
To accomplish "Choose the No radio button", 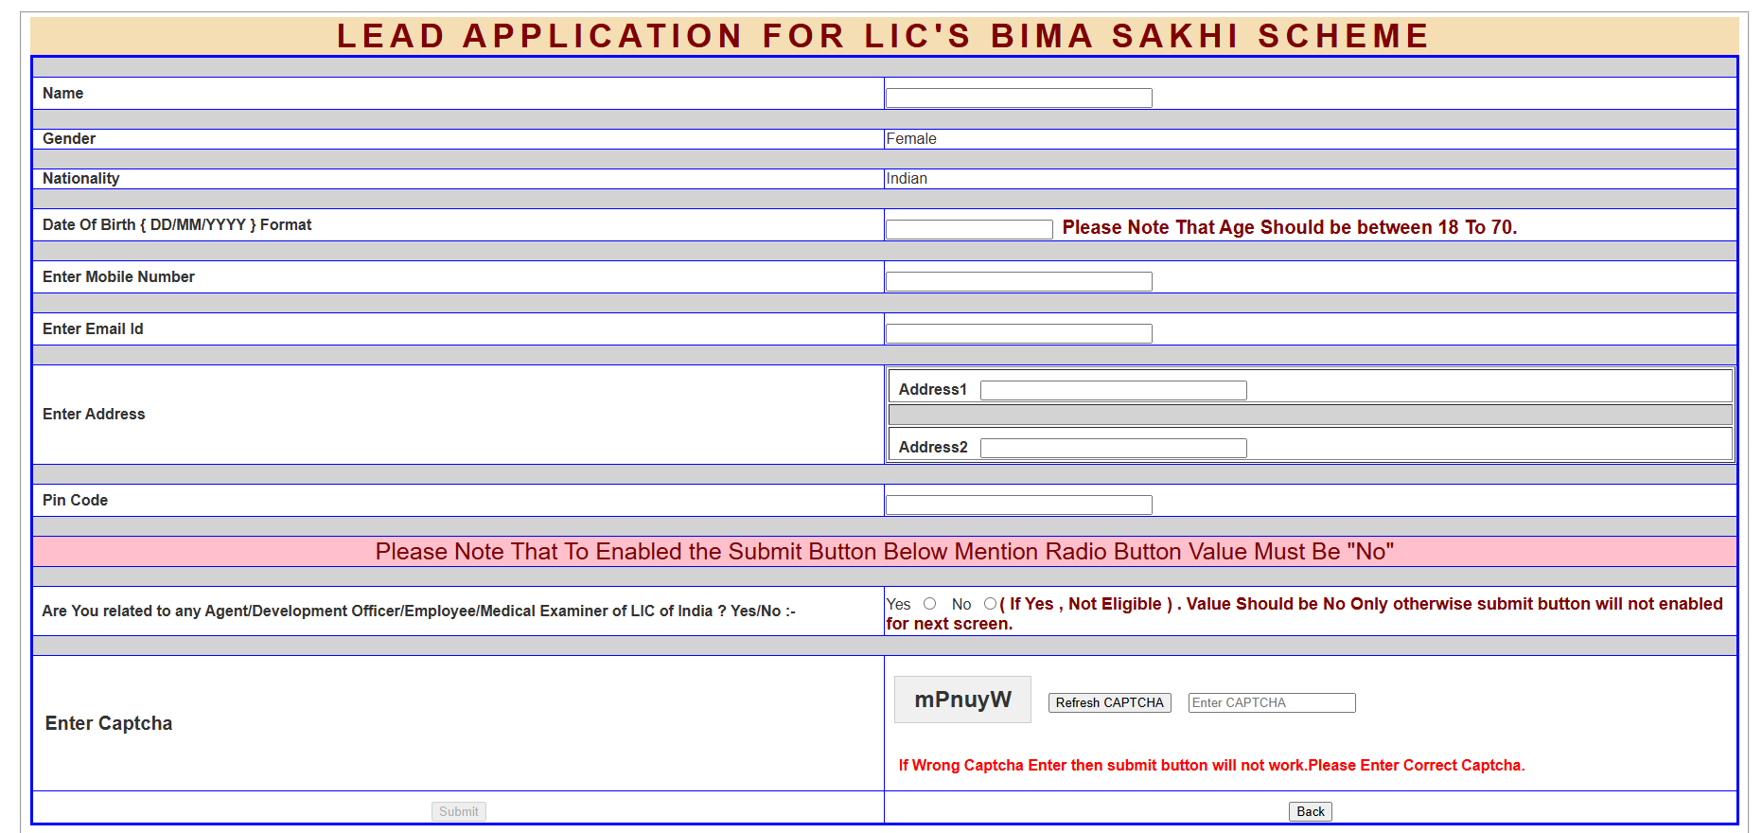I will (x=990, y=604).
